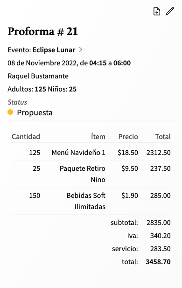The image size is (182, 288).
Task: Download the proforma document
Action: coord(157,11)
